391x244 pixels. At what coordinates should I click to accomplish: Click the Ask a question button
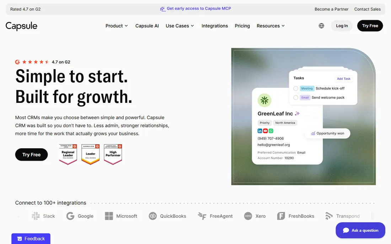360,230
